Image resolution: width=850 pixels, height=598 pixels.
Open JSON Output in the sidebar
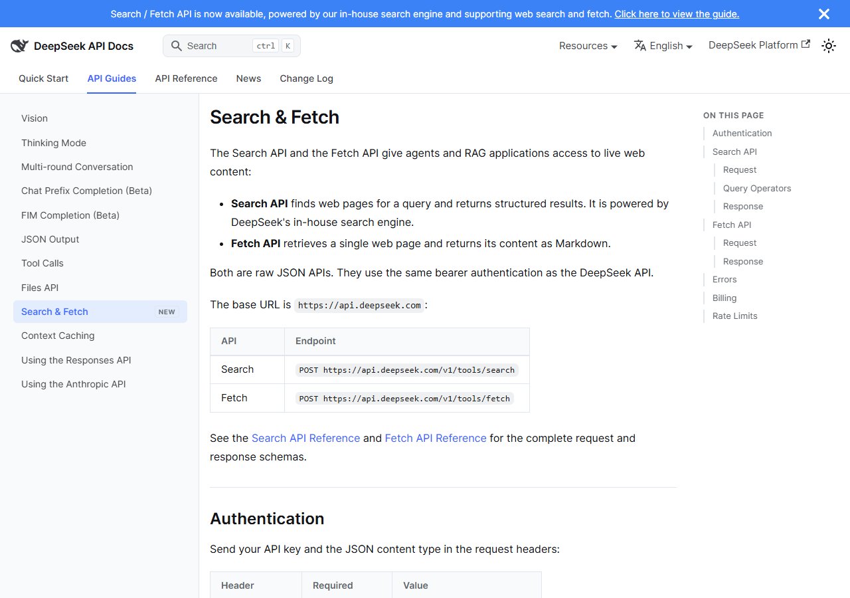coord(100,239)
